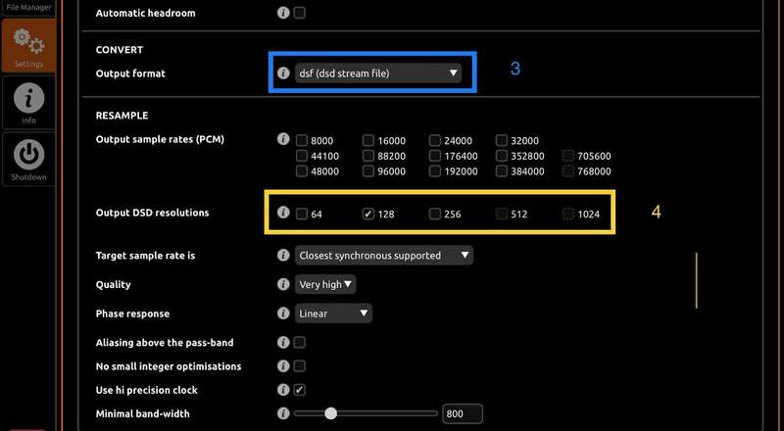Open the Settings gear sidebar icon
This screenshot has height=431, width=784.
[x=28, y=46]
